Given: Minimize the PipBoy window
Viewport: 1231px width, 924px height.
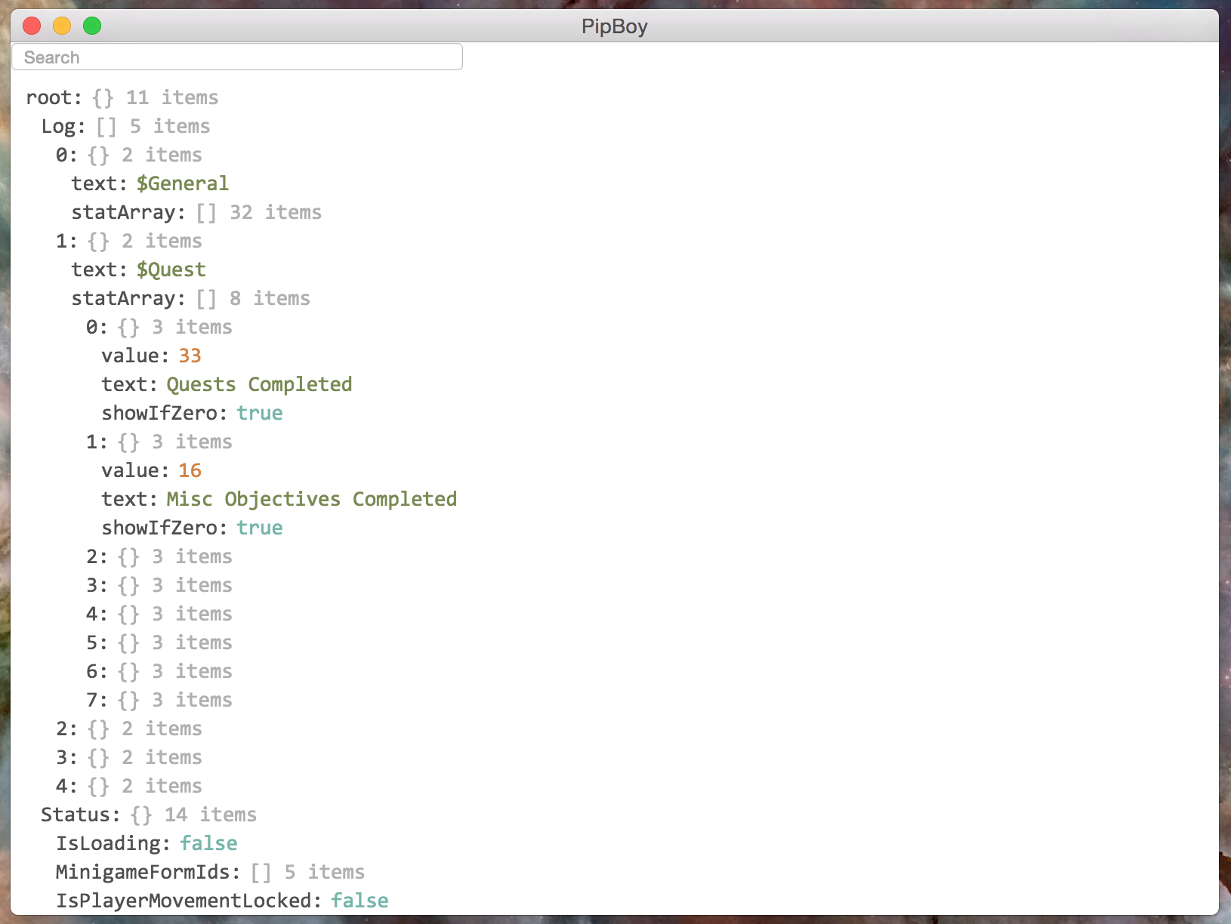Looking at the screenshot, I should pos(62,26).
